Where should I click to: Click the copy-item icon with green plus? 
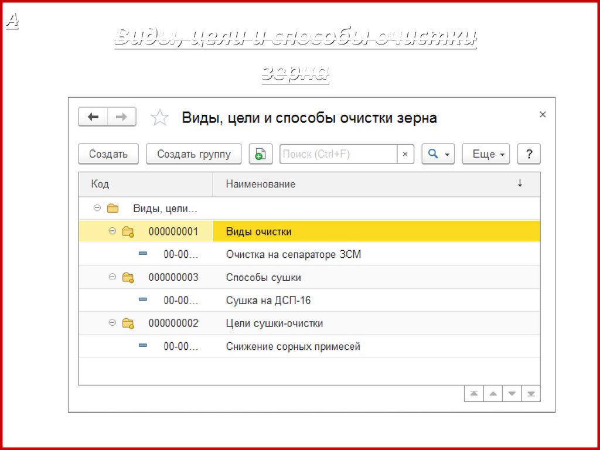point(261,154)
